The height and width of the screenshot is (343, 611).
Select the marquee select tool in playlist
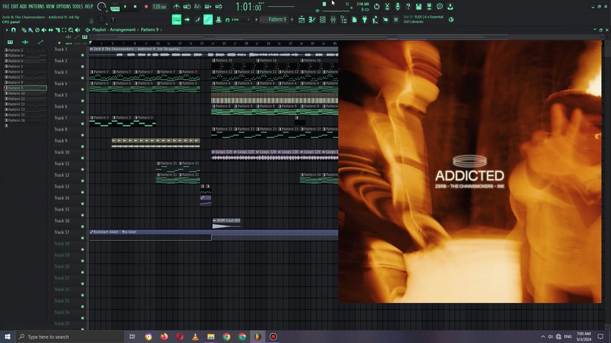(64, 30)
